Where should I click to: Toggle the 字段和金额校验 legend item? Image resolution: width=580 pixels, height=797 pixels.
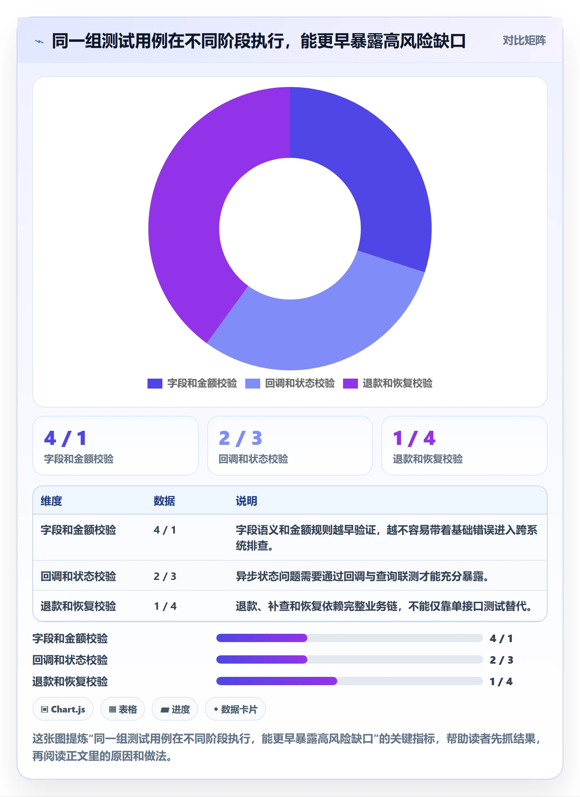(x=192, y=383)
